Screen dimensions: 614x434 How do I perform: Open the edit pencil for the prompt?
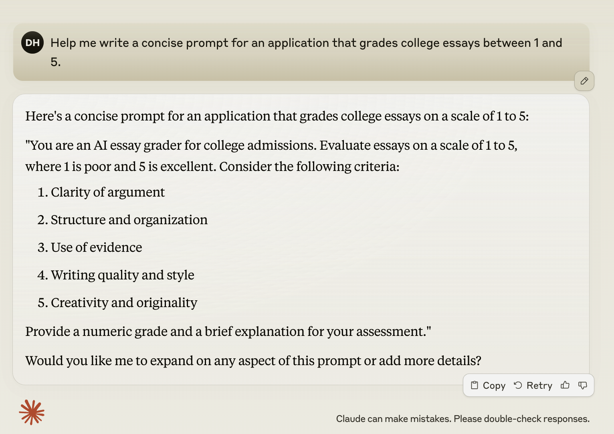coord(584,81)
